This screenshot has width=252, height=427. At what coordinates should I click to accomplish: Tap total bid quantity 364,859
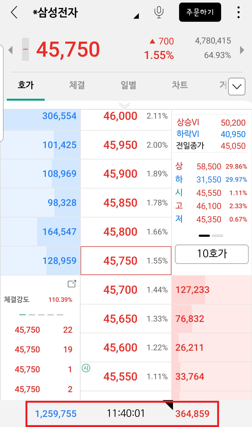pos(192,414)
